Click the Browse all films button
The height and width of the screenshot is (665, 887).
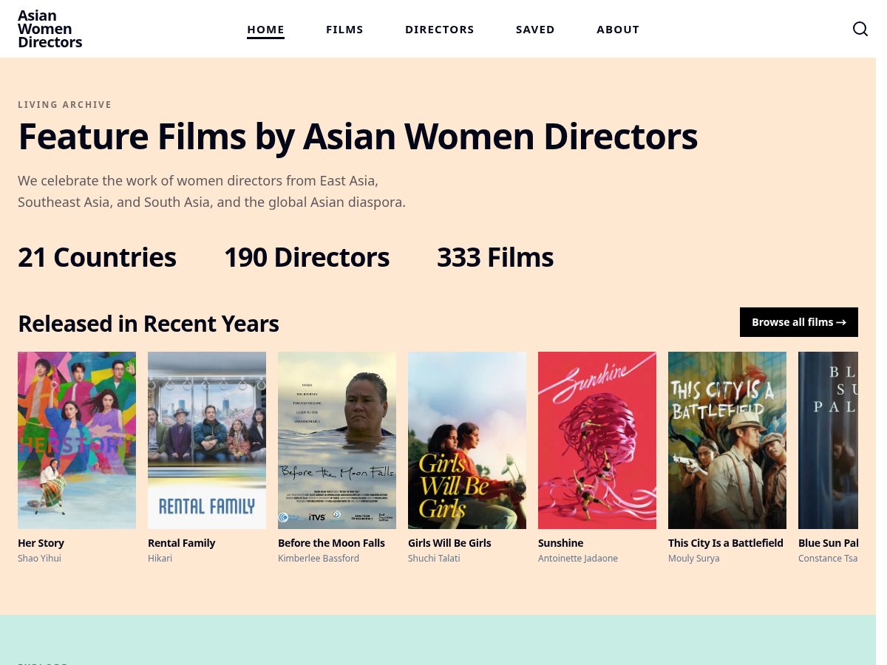[799, 322]
